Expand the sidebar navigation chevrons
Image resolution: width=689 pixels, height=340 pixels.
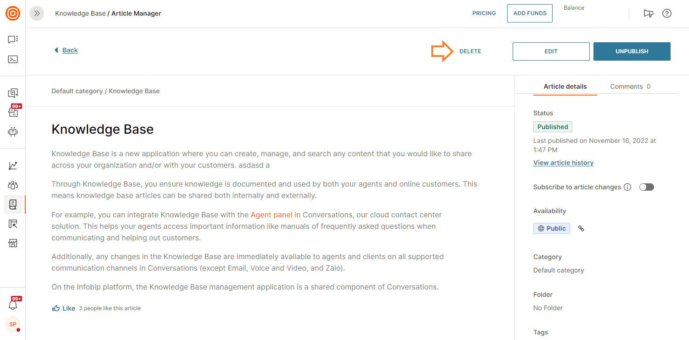tap(37, 13)
